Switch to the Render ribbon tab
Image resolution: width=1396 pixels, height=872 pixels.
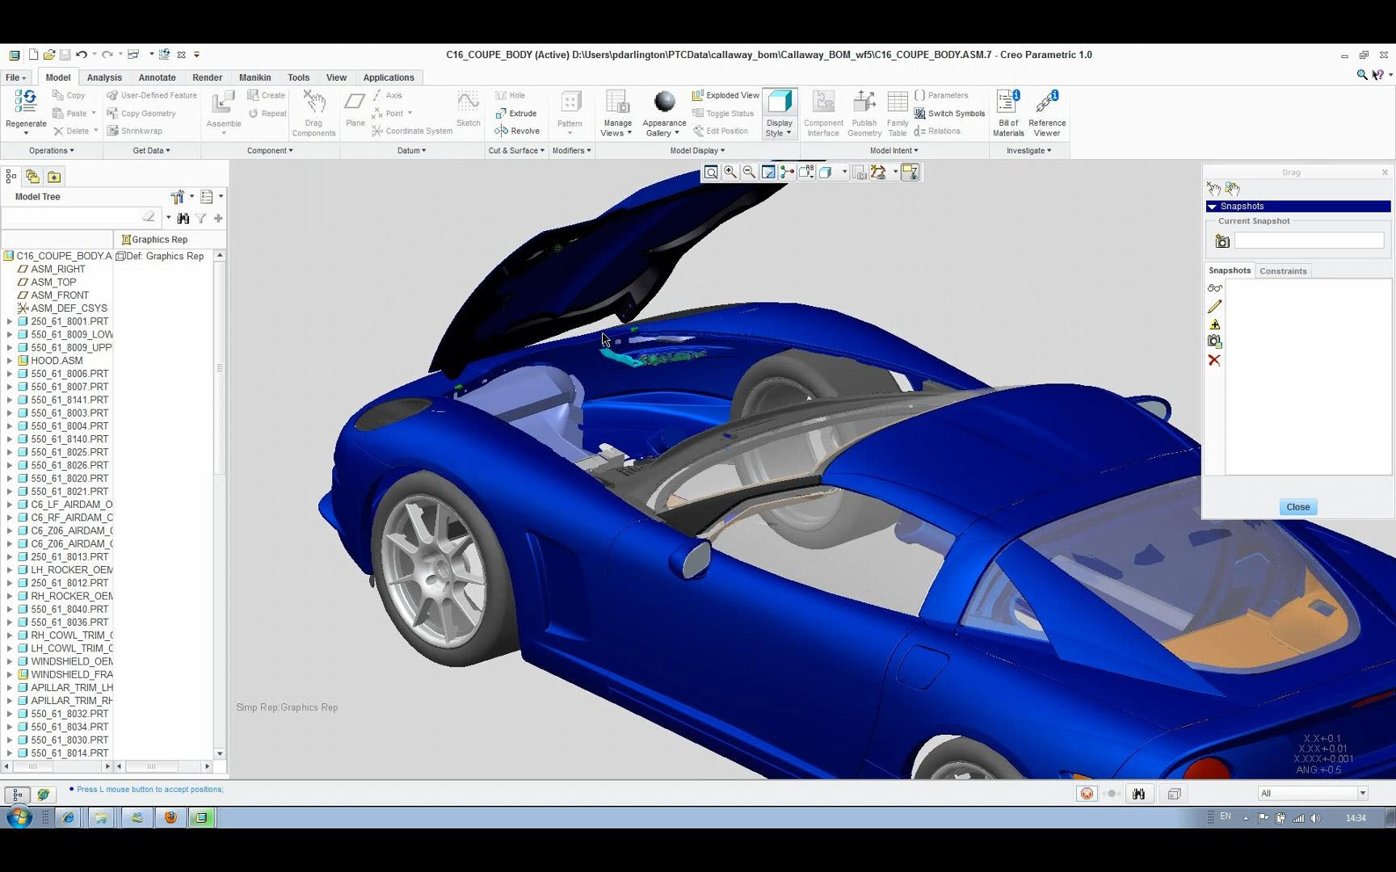[x=207, y=78]
